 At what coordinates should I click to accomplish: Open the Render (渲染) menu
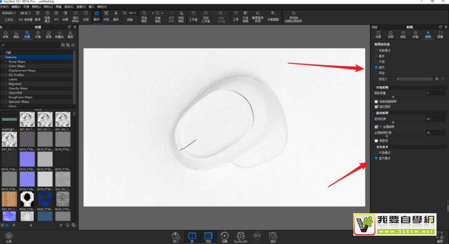click(x=69, y=7)
